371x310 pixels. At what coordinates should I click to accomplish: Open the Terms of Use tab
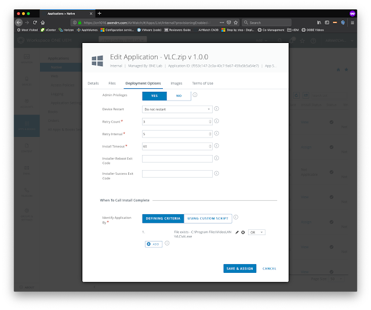tap(202, 83)
